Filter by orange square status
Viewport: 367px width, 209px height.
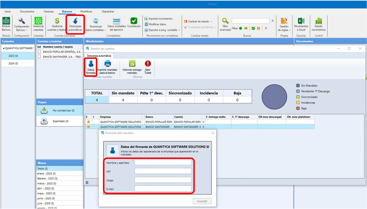[x=258, y=29]
